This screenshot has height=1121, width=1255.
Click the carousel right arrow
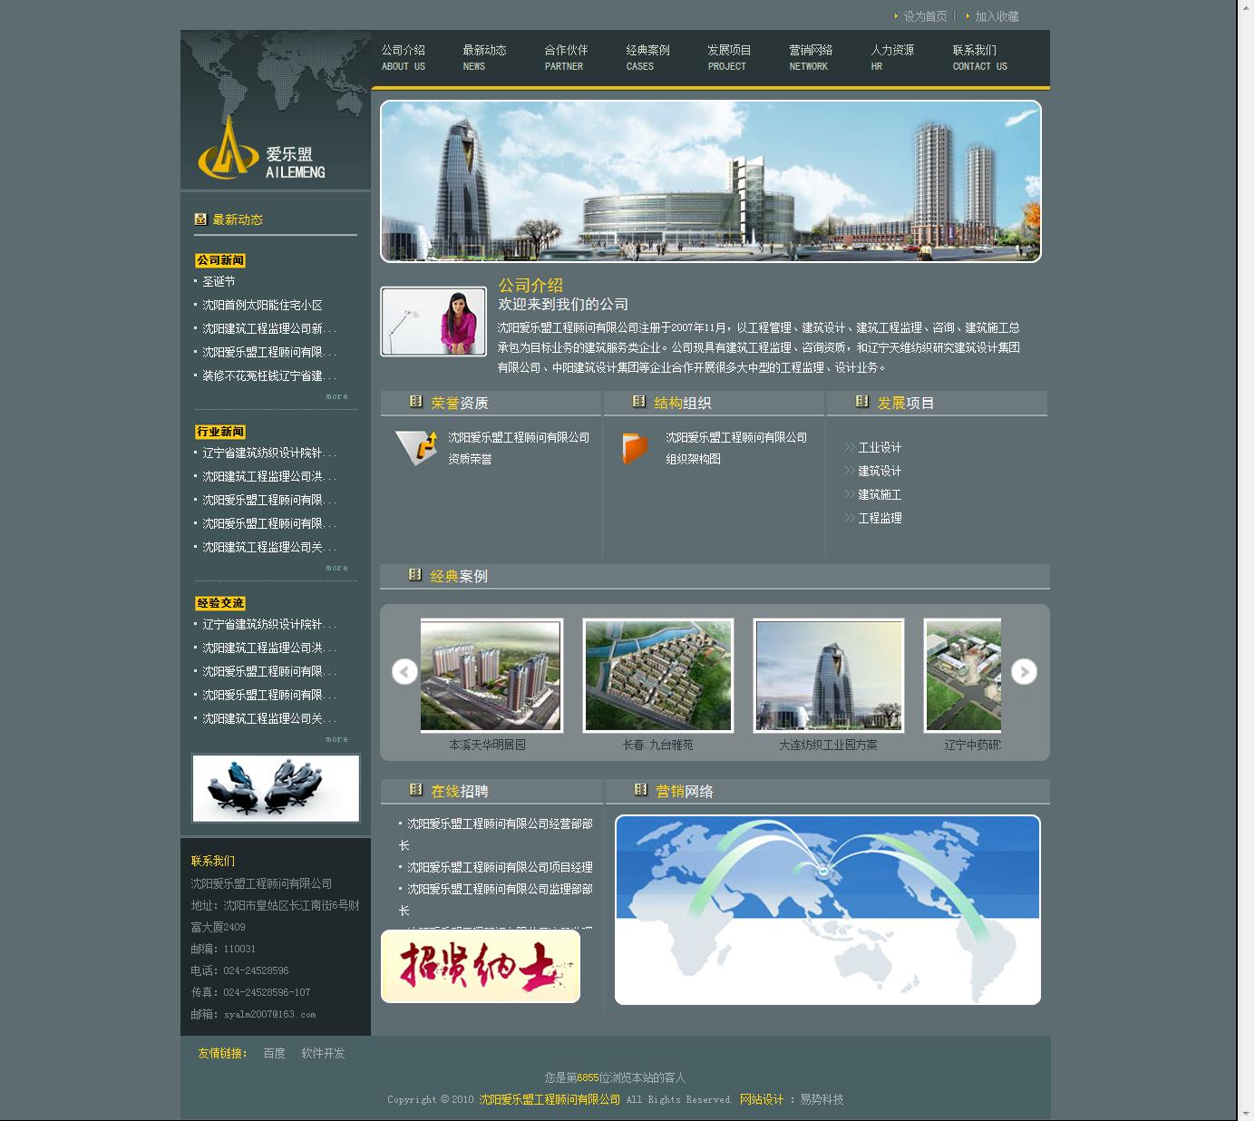pos(1024,672)
